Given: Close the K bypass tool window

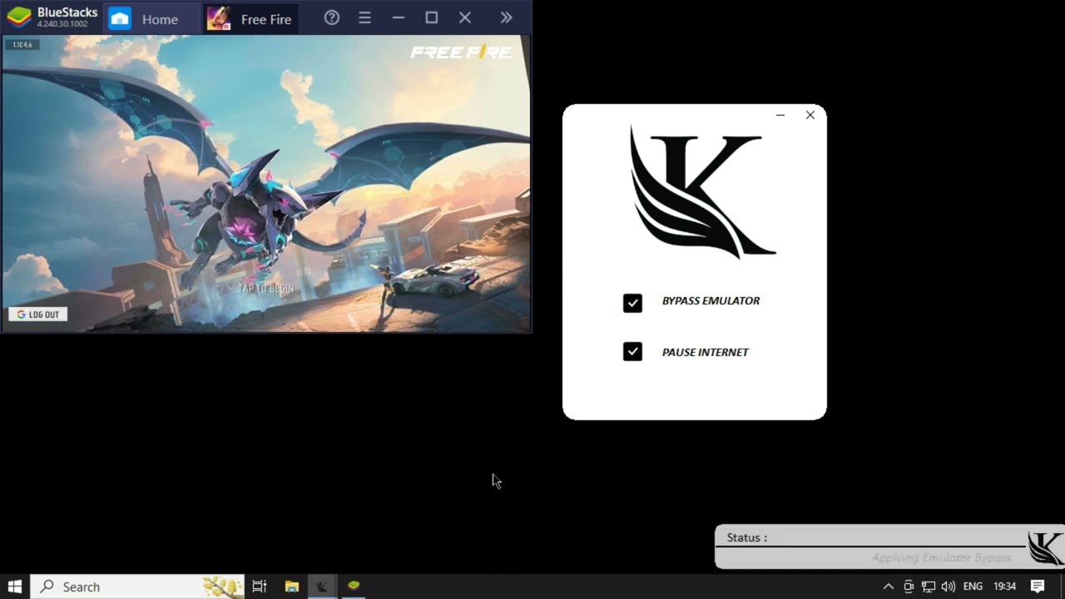Looking at the screenshot, I should point(810,115).
